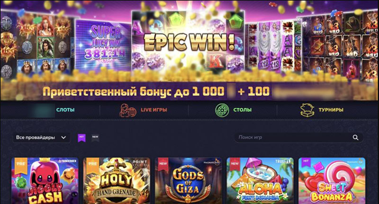Click the magnifying glass search icon
The height and width of the screenshot is (204, 379).
355,137
